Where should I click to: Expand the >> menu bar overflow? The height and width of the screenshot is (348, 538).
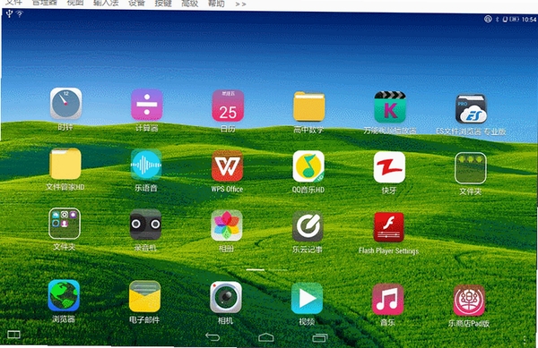[240, 4]
